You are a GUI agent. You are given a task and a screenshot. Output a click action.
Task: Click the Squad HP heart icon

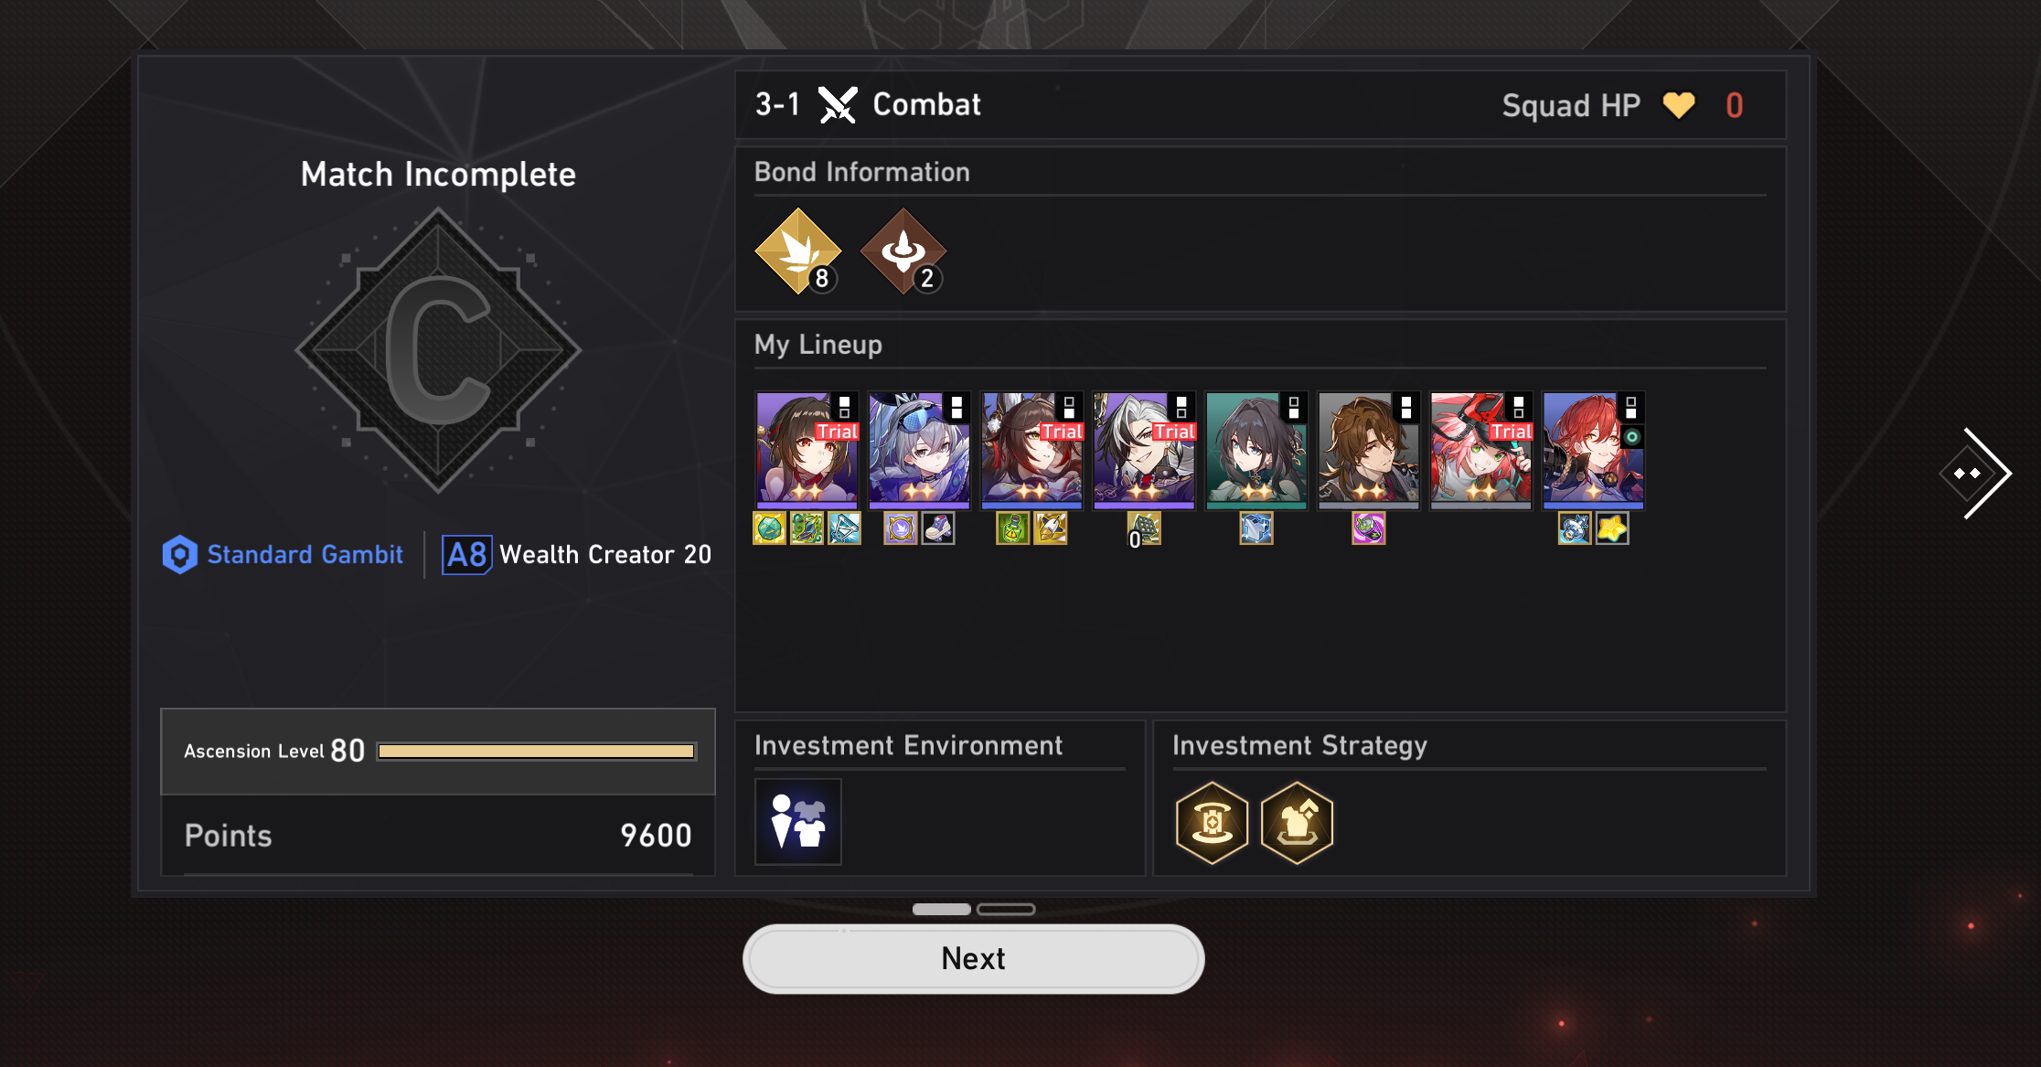click(x=1679, y=105)
